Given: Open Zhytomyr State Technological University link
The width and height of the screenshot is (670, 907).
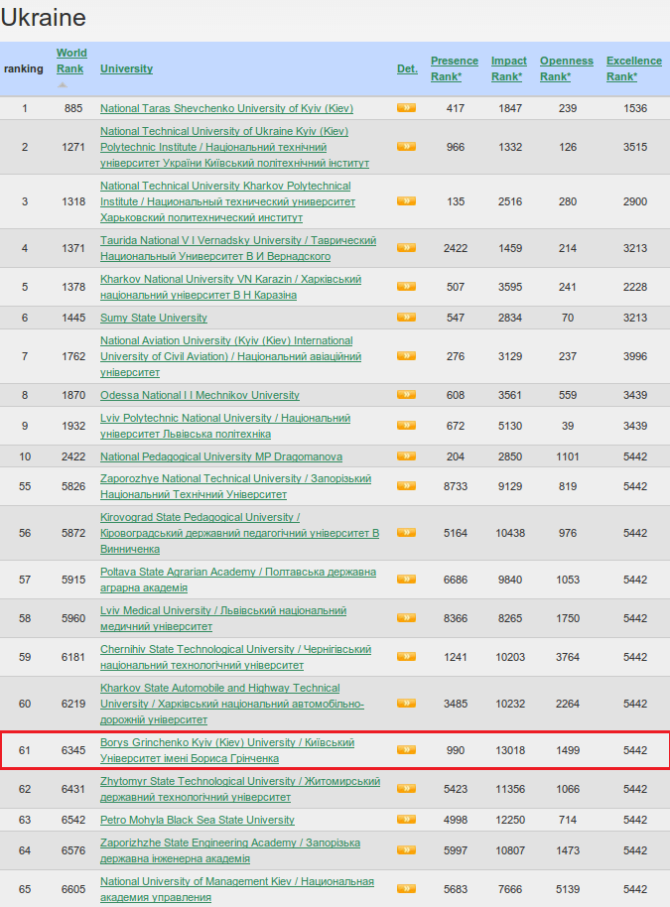Looking at the screenshot, I should click(x=240, y=789).
